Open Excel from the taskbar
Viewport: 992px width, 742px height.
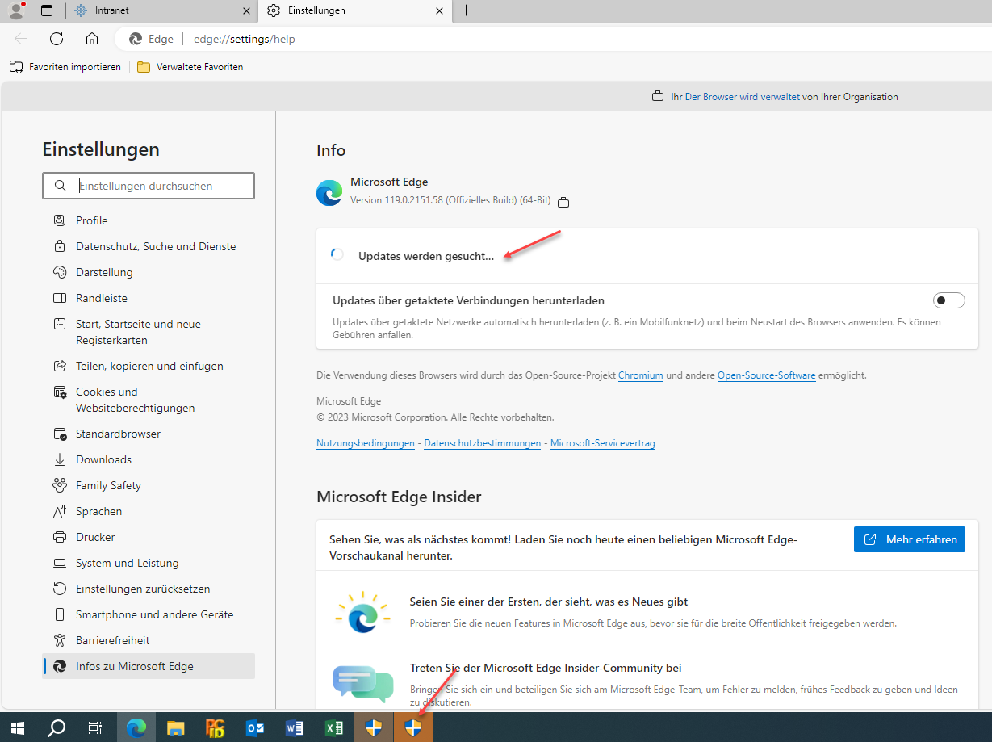tap(334, 727)
